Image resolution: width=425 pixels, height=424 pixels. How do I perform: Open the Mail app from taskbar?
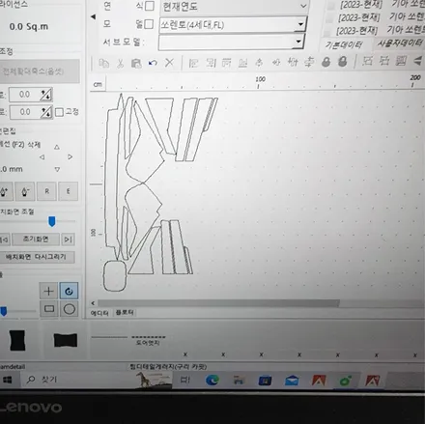(292, 381)
